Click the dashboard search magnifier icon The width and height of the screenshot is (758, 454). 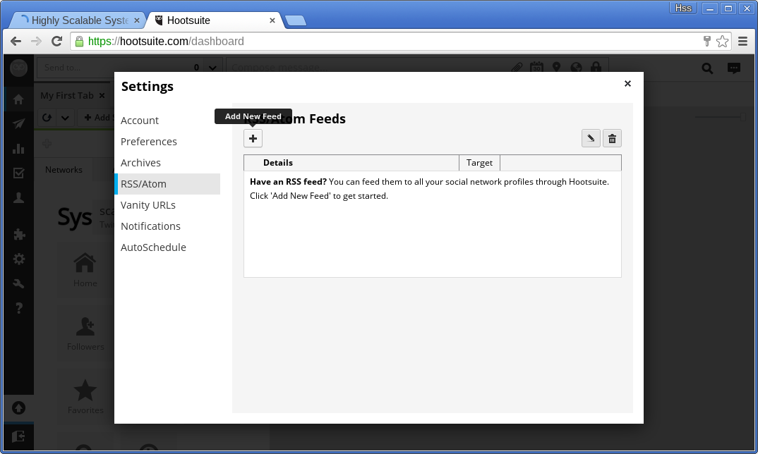[x=707, y=68]
